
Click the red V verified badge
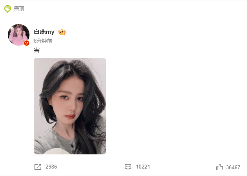(x=26, y=43)
